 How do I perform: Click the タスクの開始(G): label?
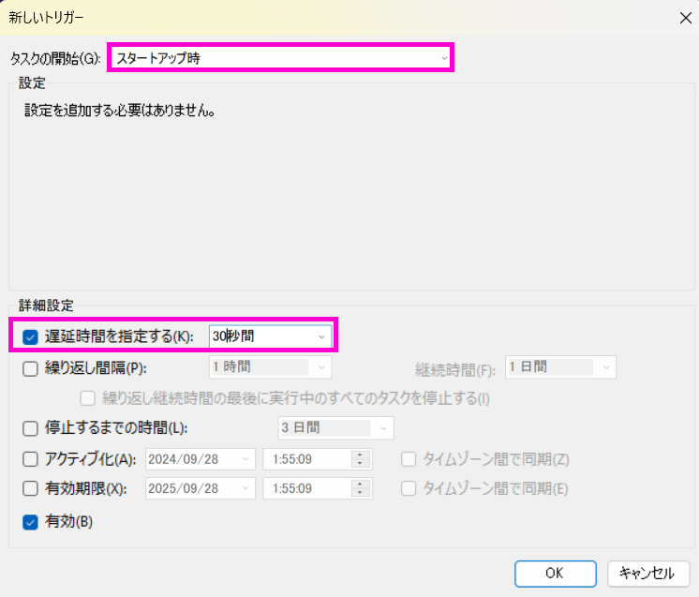coord(55,58)
